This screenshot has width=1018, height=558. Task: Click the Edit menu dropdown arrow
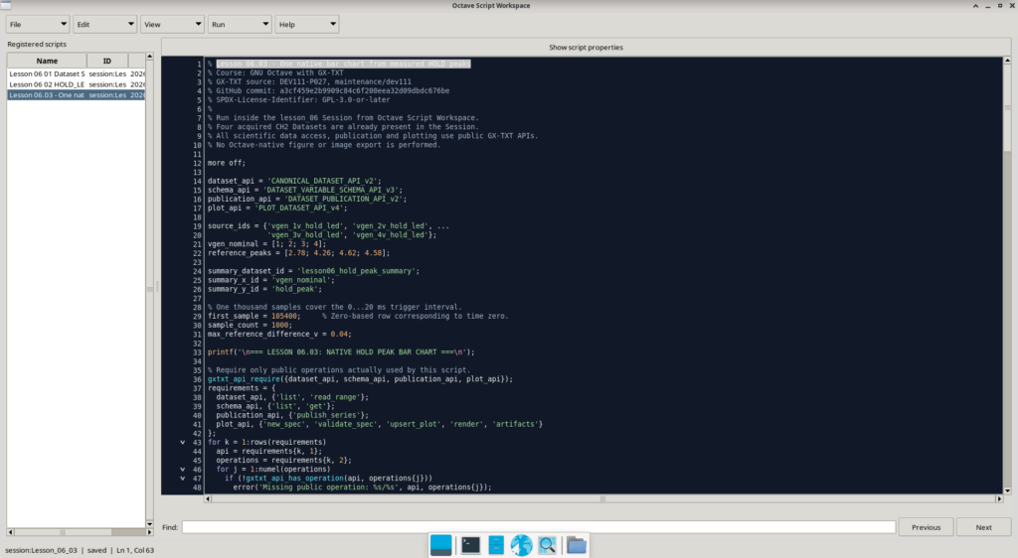[130, 24]
